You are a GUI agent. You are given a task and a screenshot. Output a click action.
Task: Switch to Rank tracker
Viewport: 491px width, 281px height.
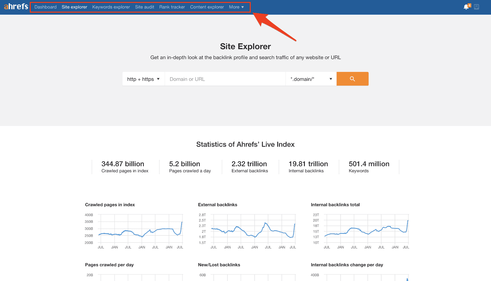point(172,7)
